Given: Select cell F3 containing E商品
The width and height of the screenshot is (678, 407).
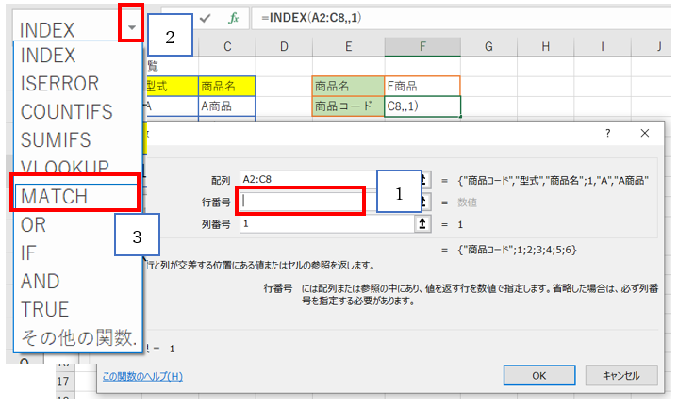Looking at the screenshot, I should tap(422, 86).
